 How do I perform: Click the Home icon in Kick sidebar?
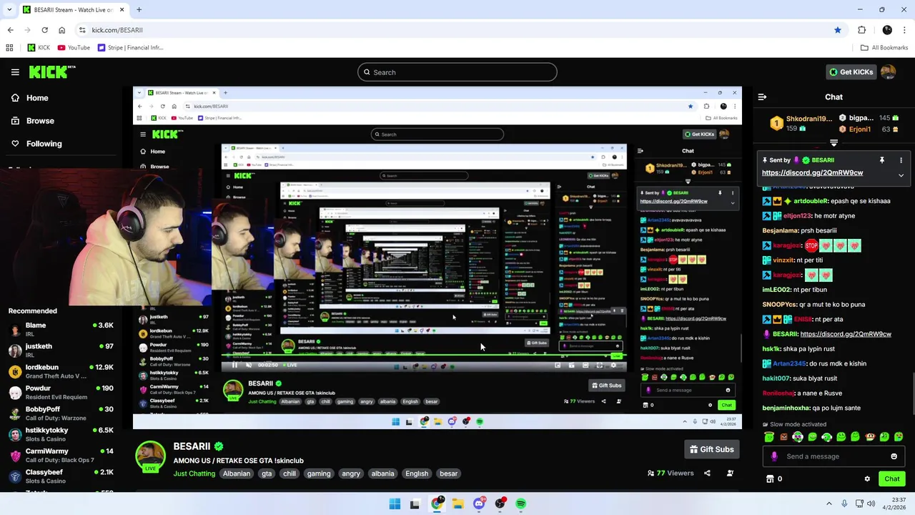(15, 98)
